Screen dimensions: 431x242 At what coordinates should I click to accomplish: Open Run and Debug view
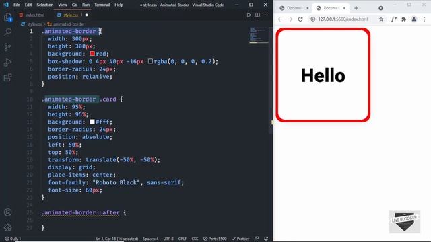pyautogui.click(x=8, y=63)
